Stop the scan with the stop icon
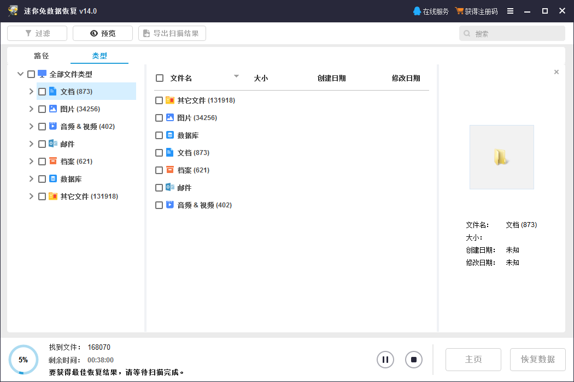This screenshot has height=382, width=574. pos(414,360)
